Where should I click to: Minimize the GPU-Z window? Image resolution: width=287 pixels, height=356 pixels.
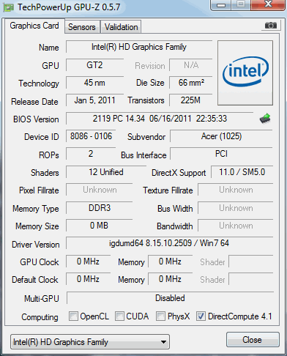click(220, 5)
